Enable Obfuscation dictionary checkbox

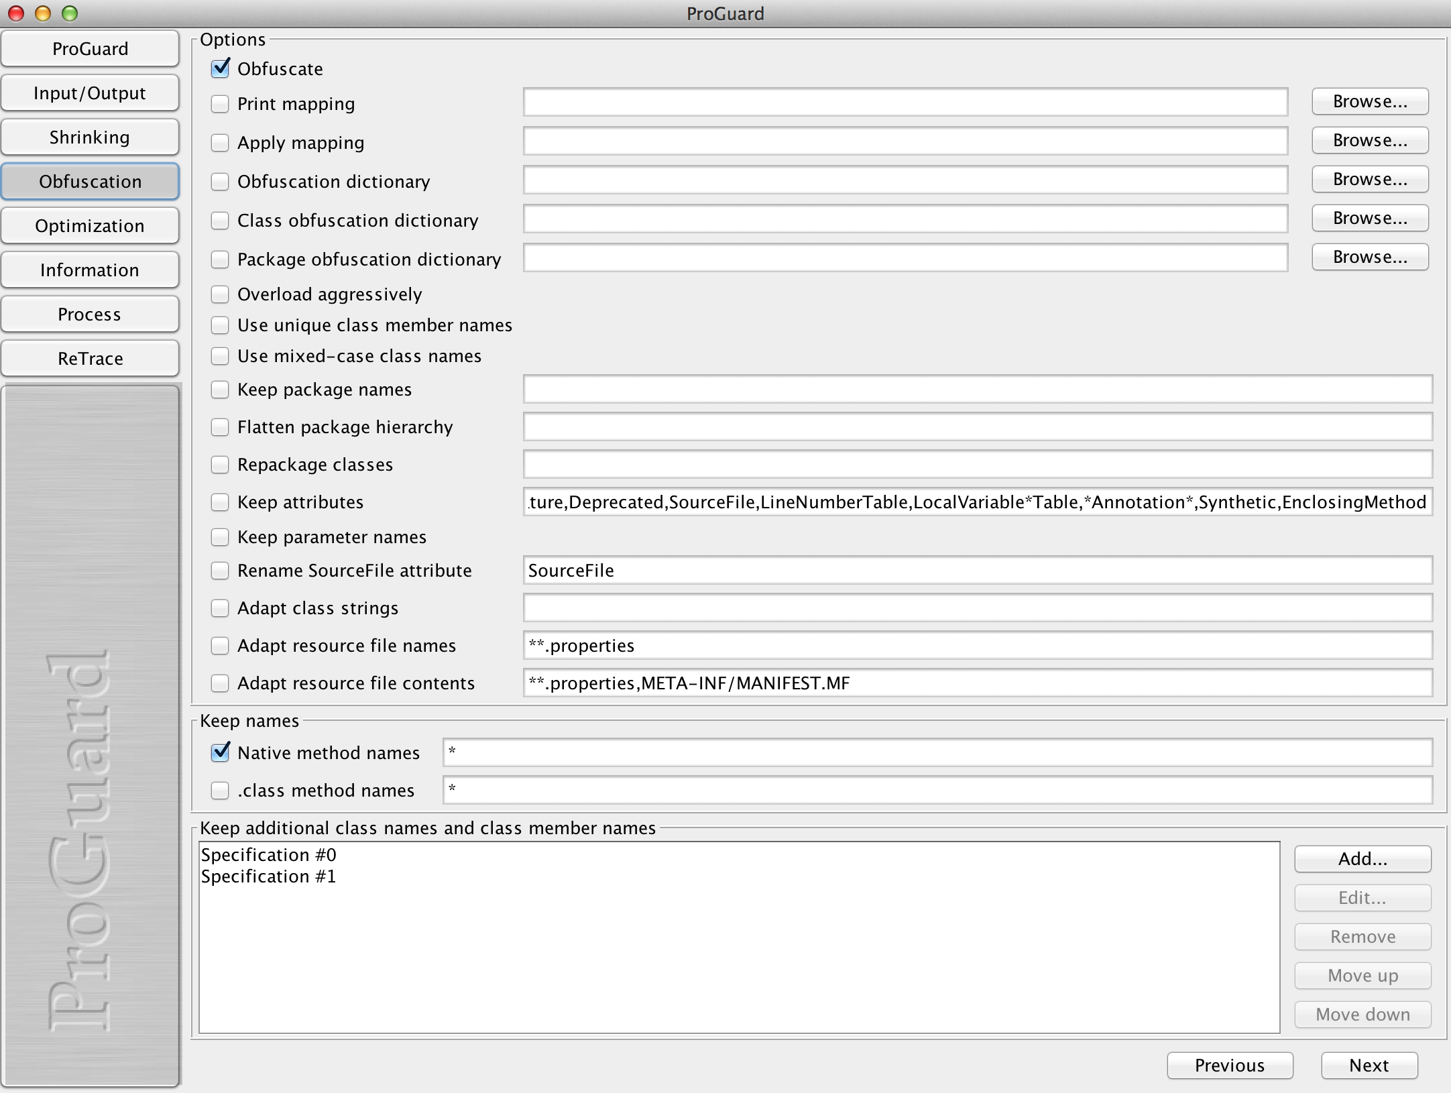tap(220, 182)
